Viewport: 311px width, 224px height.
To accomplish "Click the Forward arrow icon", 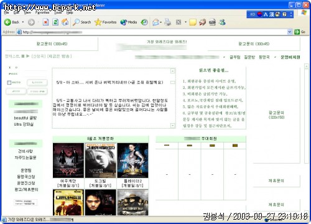I will [31, 22].
